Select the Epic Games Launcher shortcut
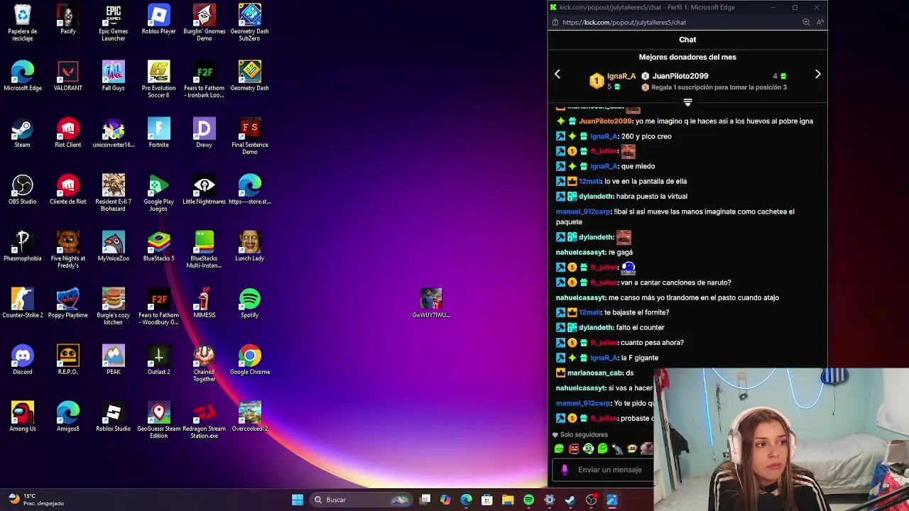 pos(114,22)
